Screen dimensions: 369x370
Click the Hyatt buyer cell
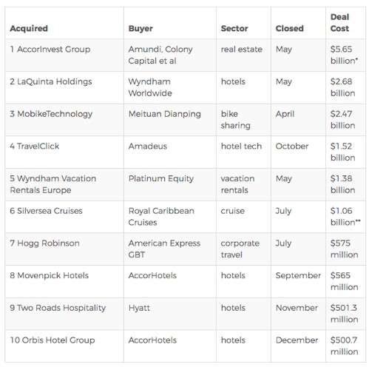[x=139, y=308]
